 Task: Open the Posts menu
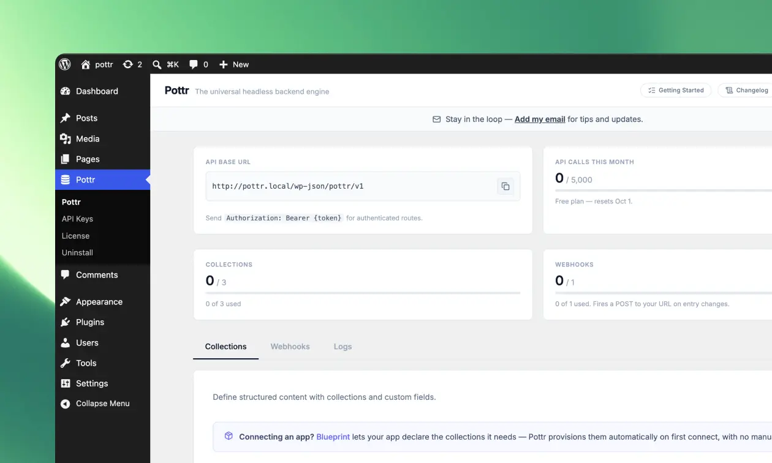(x=102, y=118)
